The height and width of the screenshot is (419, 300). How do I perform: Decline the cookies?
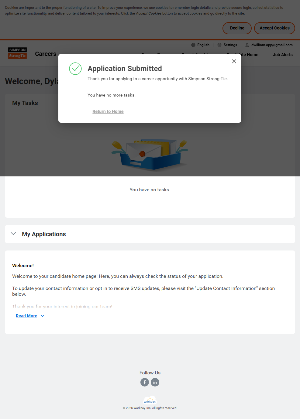coord(237,28)
